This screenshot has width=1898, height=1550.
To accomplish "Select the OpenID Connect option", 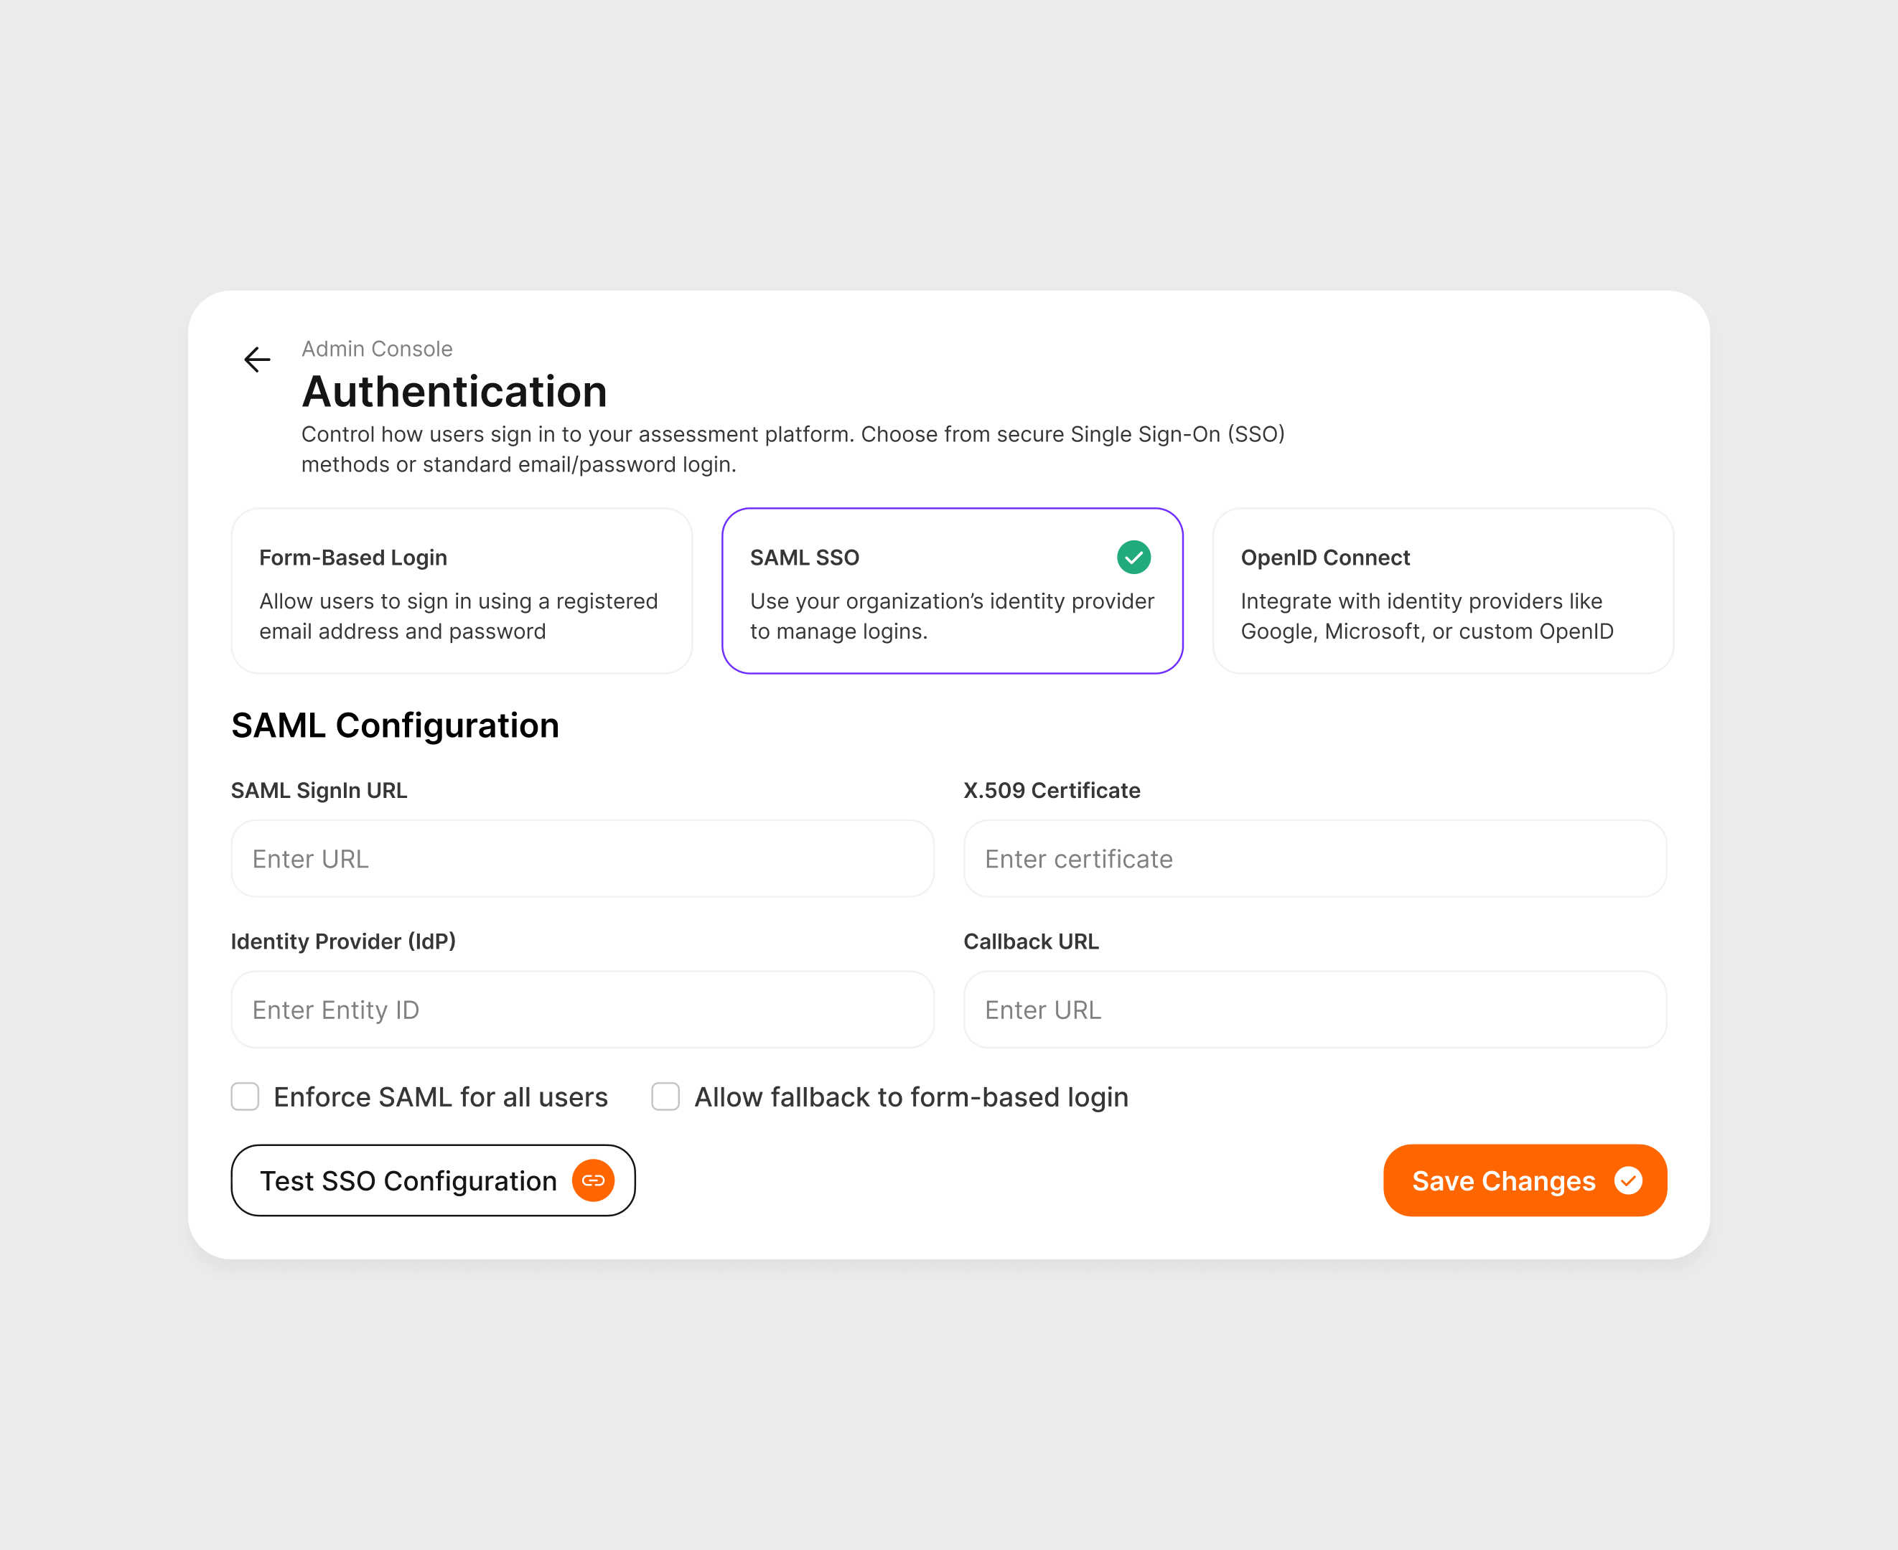I will click(1442, 591).
